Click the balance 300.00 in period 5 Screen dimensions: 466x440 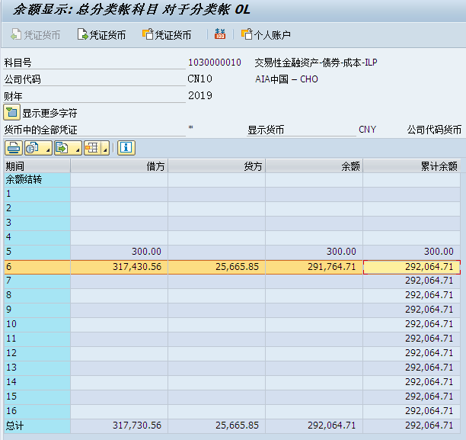coord(341,252)
